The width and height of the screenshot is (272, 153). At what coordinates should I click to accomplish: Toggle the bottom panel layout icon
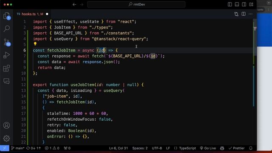pos(237,5)
